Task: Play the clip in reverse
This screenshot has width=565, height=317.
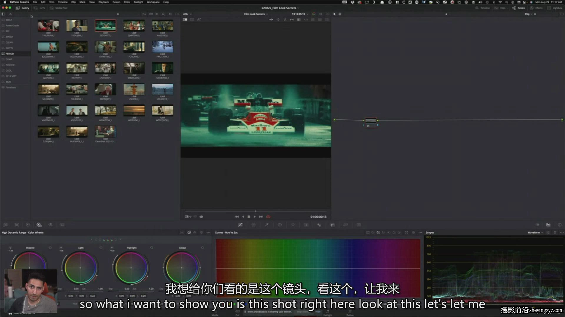Action: point(243,217)
